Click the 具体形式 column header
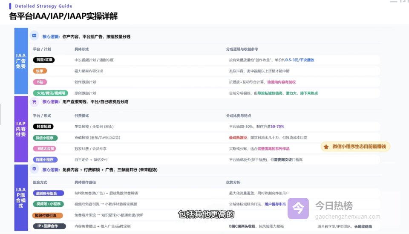Screen dimensions: 409x234 point(82,49)
